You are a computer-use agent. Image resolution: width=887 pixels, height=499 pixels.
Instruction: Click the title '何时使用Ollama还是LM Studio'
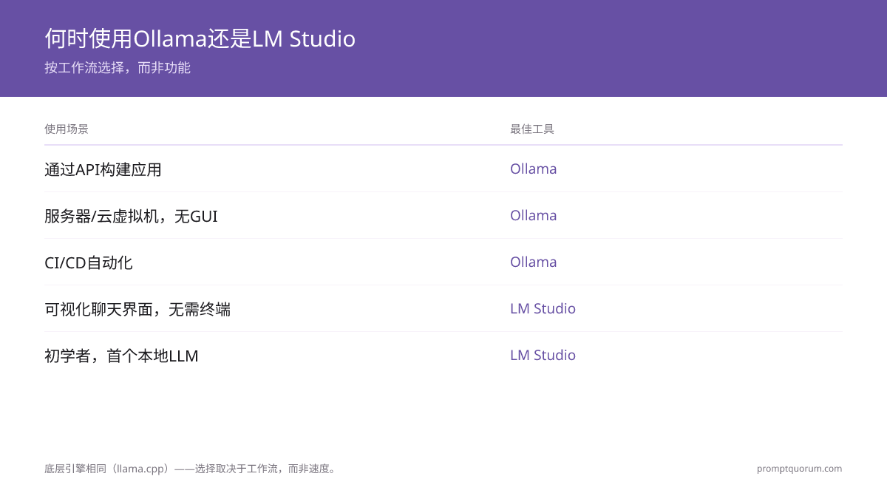[200, 38]
